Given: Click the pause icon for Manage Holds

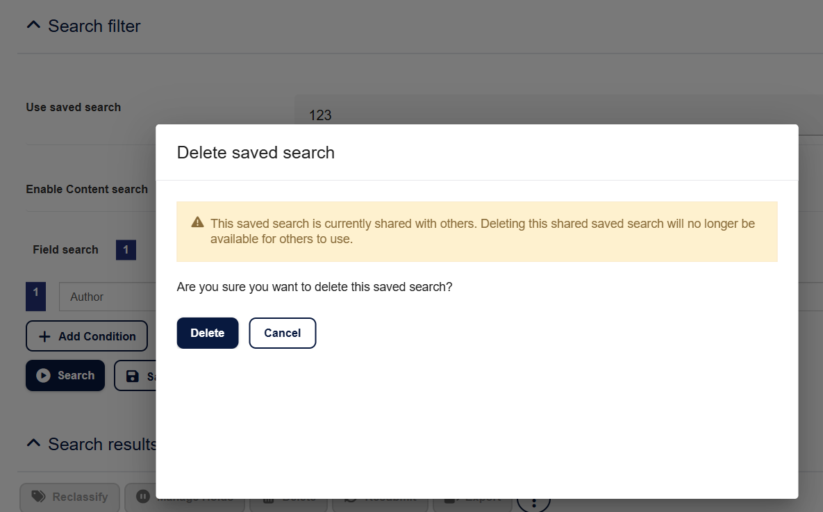Looking at the screenshot, I should (142, 496).
